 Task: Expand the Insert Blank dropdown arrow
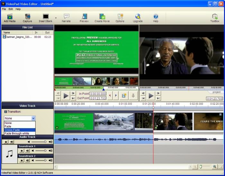pos(56,18)
